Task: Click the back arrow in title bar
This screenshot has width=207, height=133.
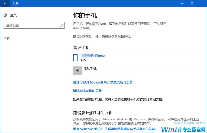Action: tap(5, 3)
